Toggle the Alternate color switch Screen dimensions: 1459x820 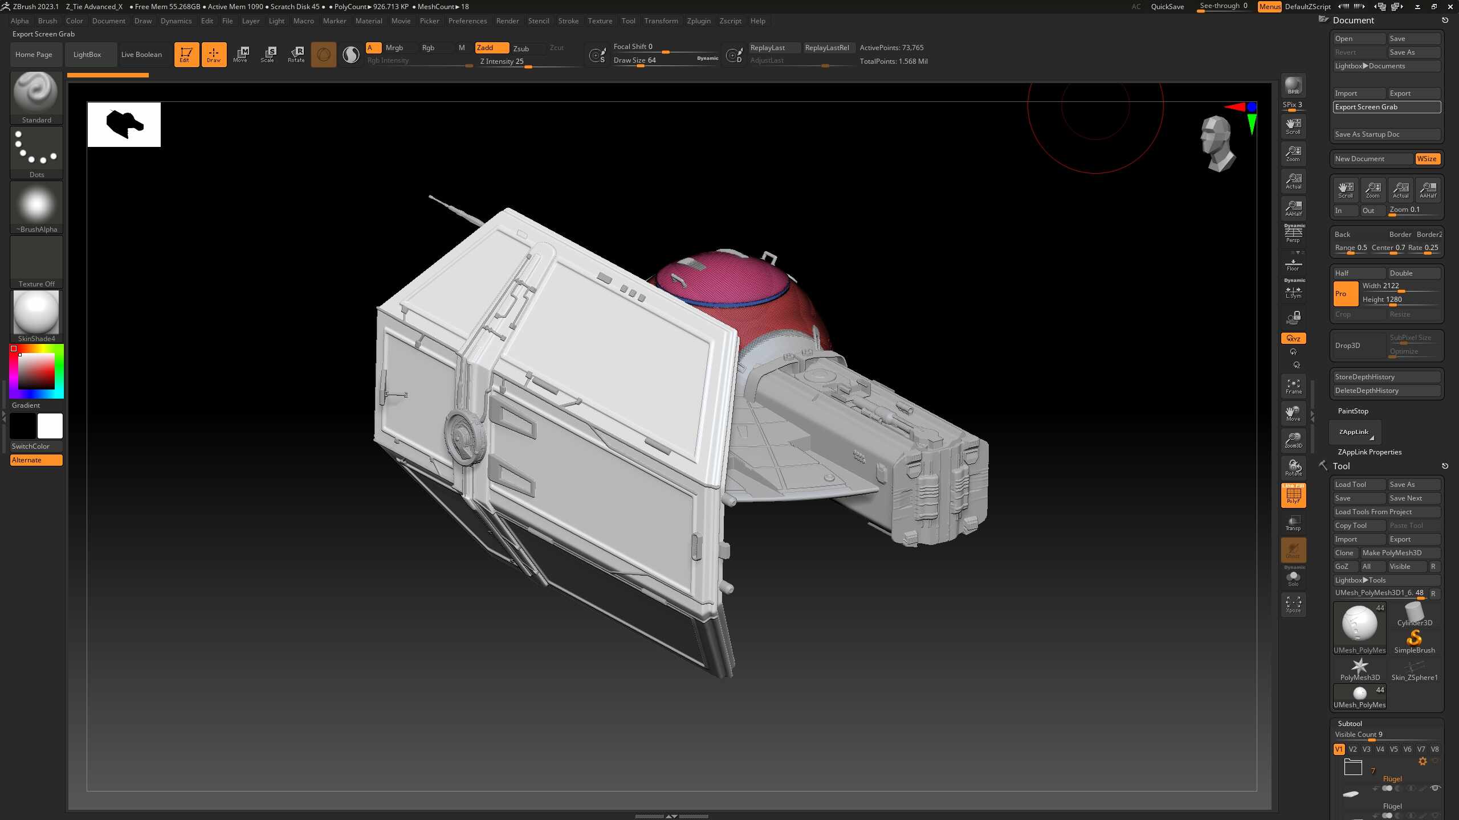pyautogui.click(x=36, y=460)
